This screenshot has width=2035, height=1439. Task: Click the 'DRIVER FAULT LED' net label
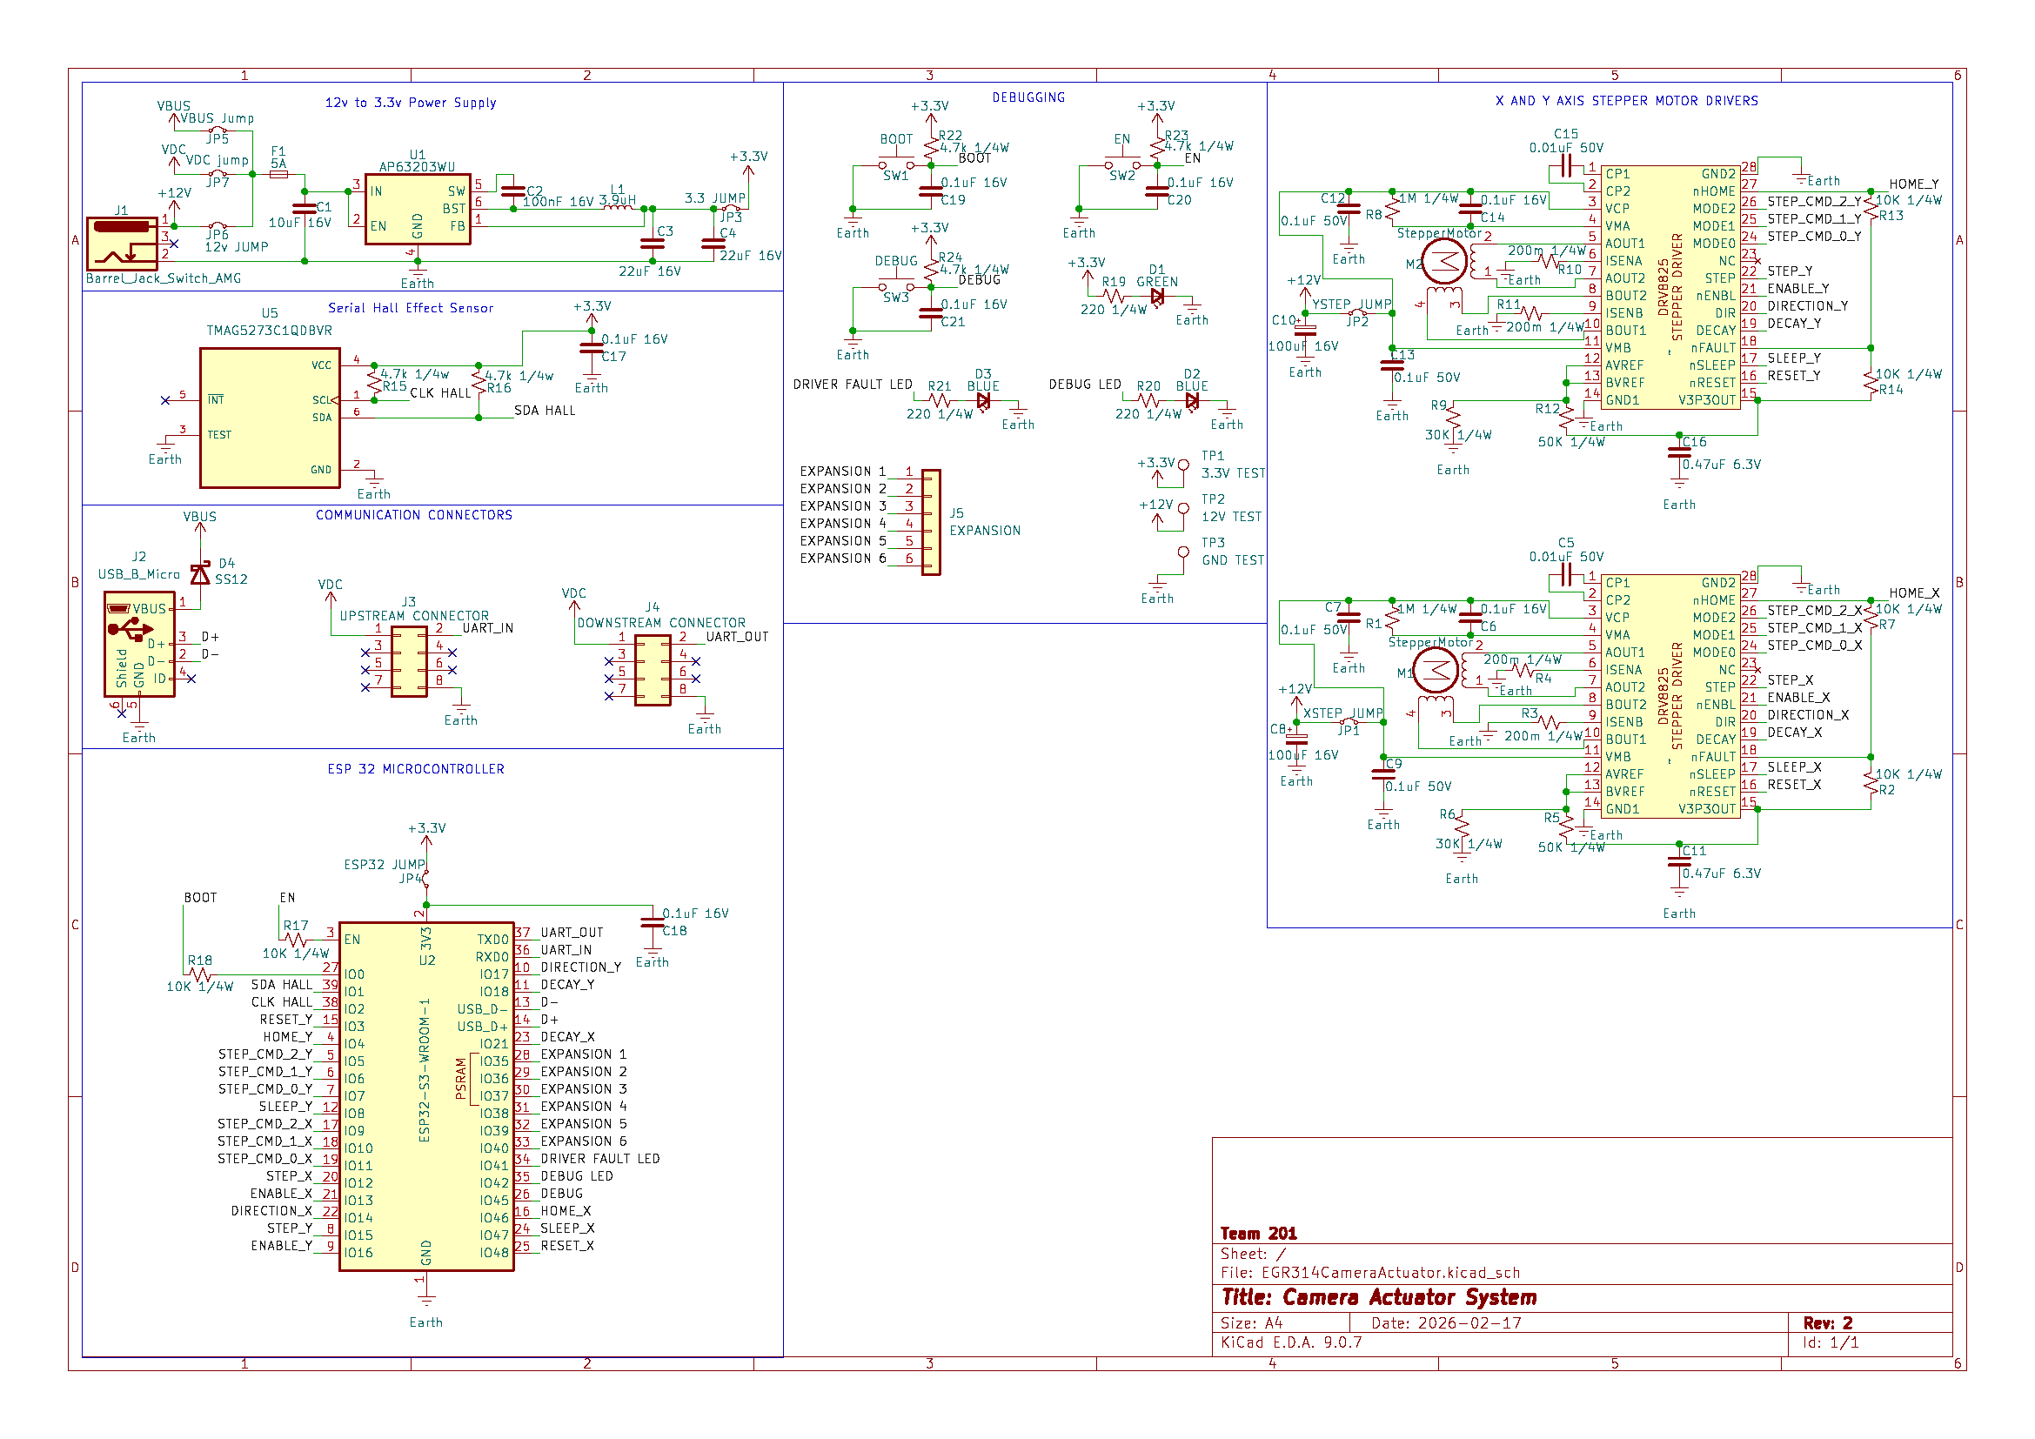click(x=853, y=385)
